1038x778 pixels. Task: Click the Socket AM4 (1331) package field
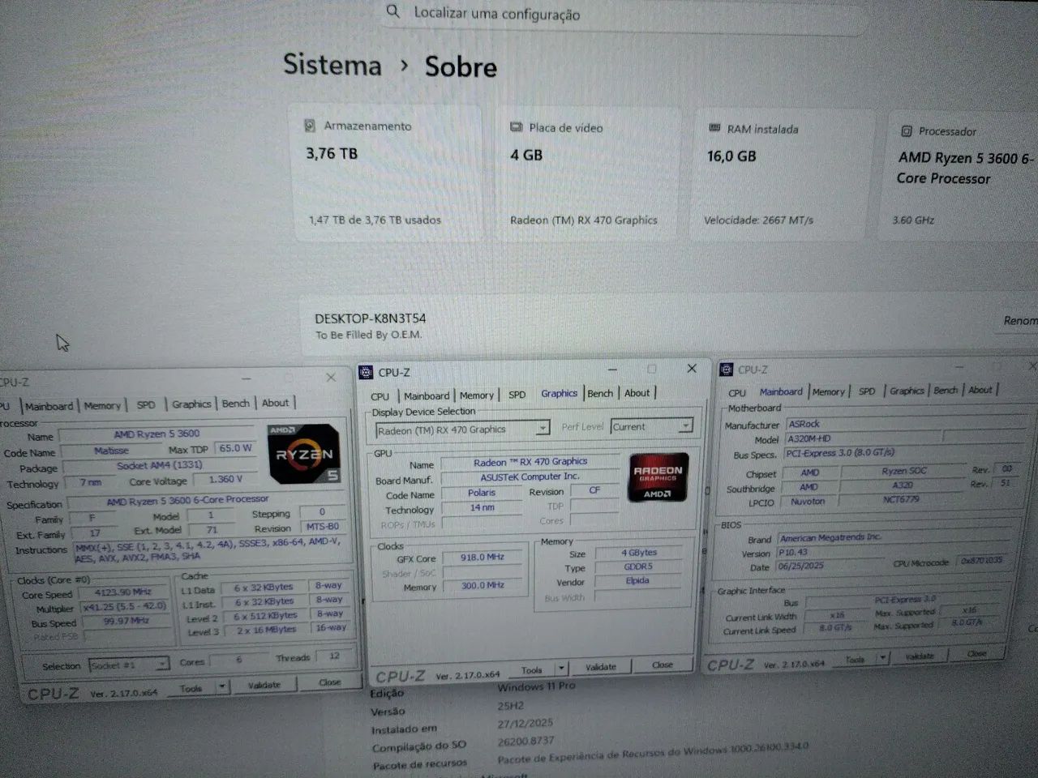coord(159,465)
